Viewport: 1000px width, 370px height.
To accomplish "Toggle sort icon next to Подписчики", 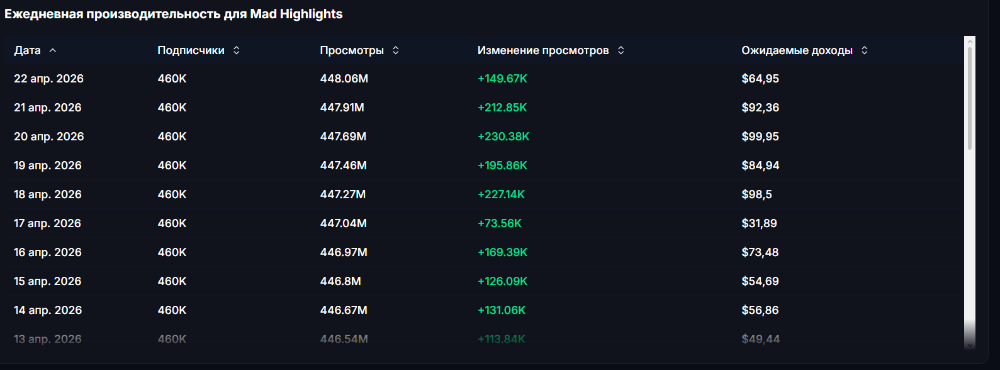I will pos(237,50).
